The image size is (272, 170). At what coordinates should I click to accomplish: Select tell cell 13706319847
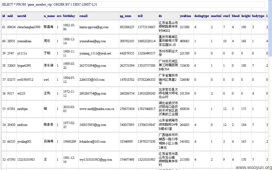pyautogui.click(x=147, y=125)
